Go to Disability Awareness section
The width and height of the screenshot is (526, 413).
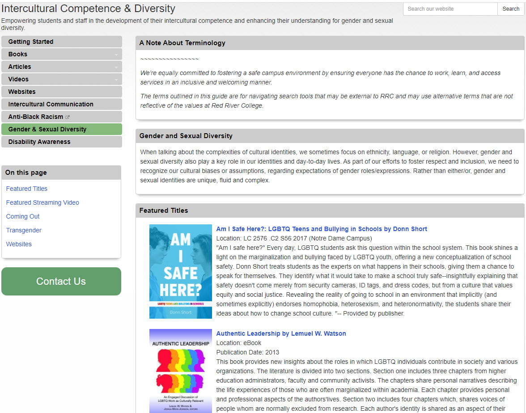pyautogui.click(x=39, y=142)
